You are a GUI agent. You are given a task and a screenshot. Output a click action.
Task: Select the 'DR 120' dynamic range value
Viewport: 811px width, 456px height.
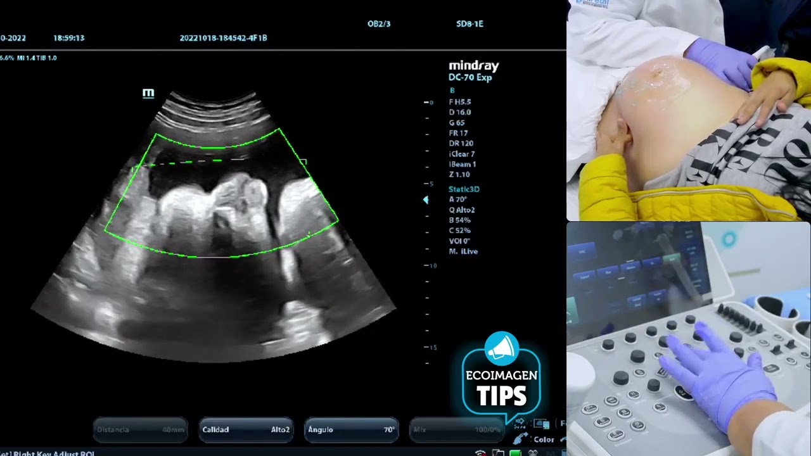click(461, 143)
